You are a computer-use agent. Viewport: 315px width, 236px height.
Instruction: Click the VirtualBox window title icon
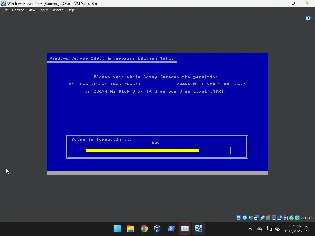[3, 3]
